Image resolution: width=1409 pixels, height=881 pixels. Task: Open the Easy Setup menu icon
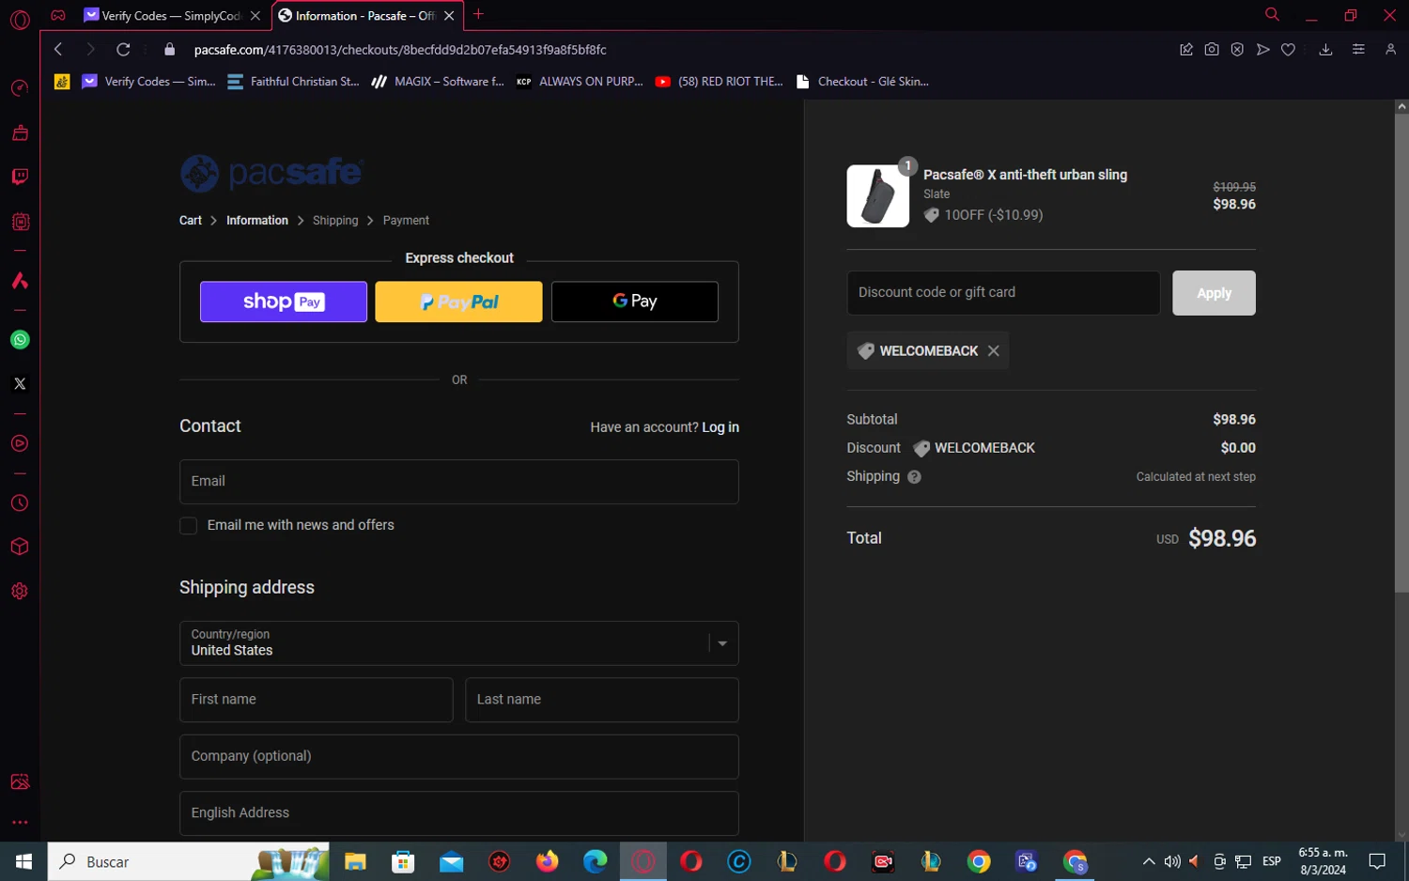(x=1358, y=49)
